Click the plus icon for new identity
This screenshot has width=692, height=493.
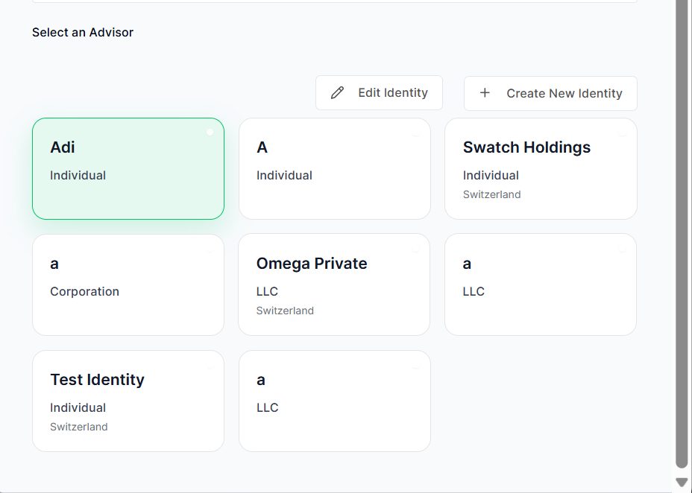[x=485, y=93]
